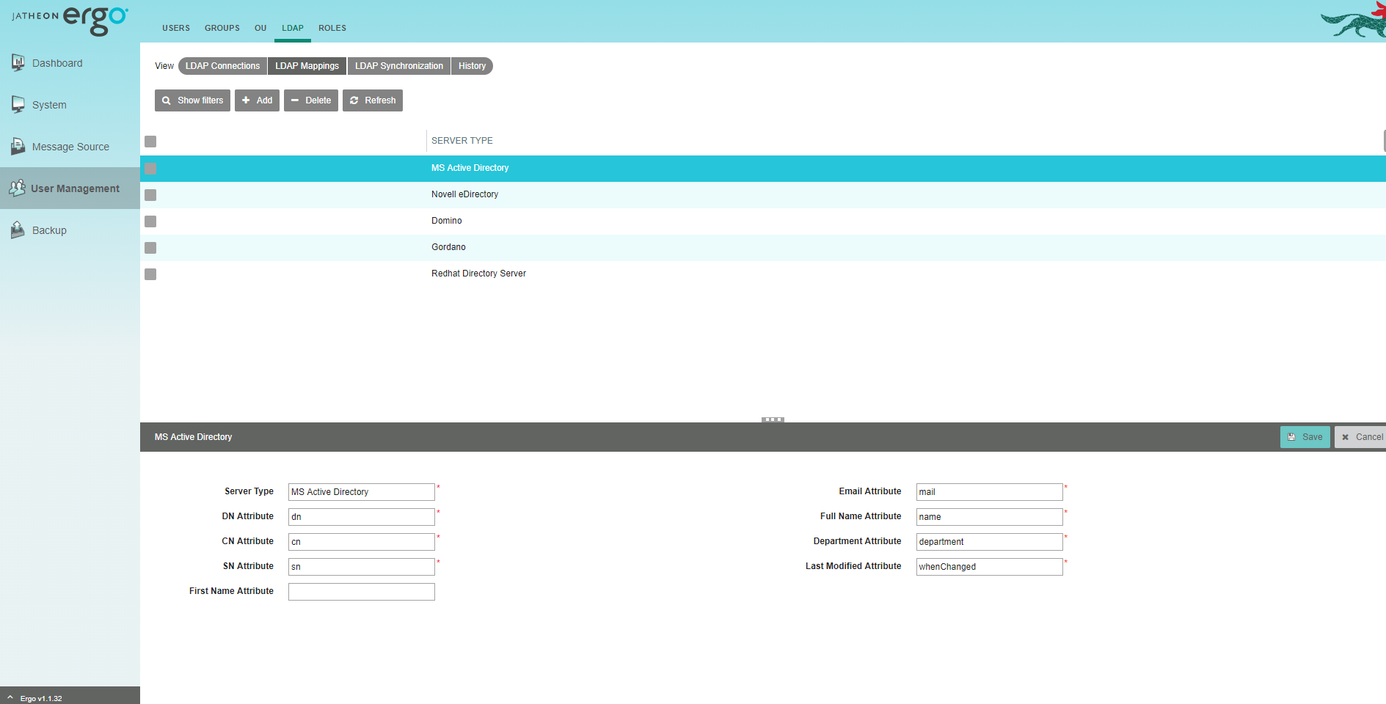
Task: Switch to the OU tab
Action: point(260,28)
